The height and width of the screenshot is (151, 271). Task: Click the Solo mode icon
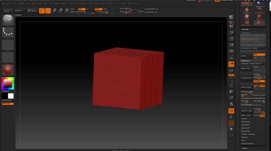coord(231,130)
